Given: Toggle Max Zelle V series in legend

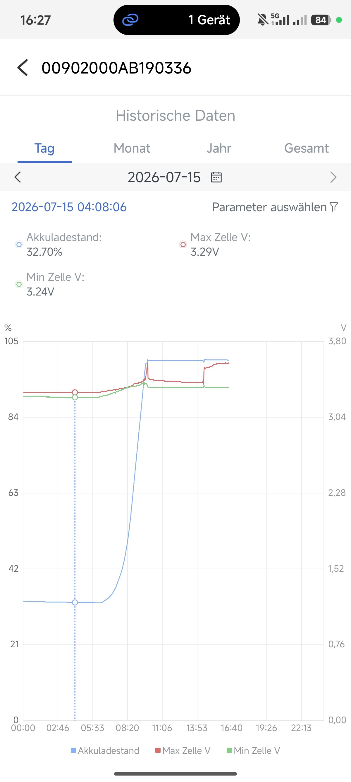Looking at the screenshot, I should pyautogui.click(x=183, y=750).
